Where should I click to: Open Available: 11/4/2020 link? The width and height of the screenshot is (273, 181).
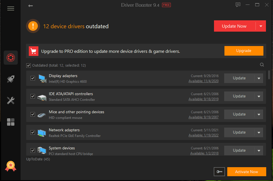pos(204,81)
